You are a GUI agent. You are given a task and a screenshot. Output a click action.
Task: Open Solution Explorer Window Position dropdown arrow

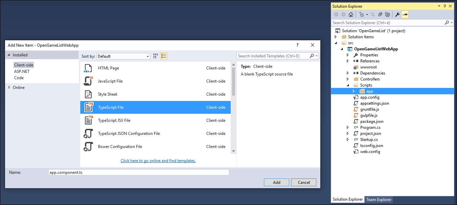439,6
